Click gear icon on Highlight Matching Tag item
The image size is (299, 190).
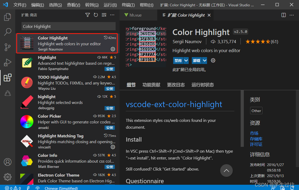tap(113, 147)
